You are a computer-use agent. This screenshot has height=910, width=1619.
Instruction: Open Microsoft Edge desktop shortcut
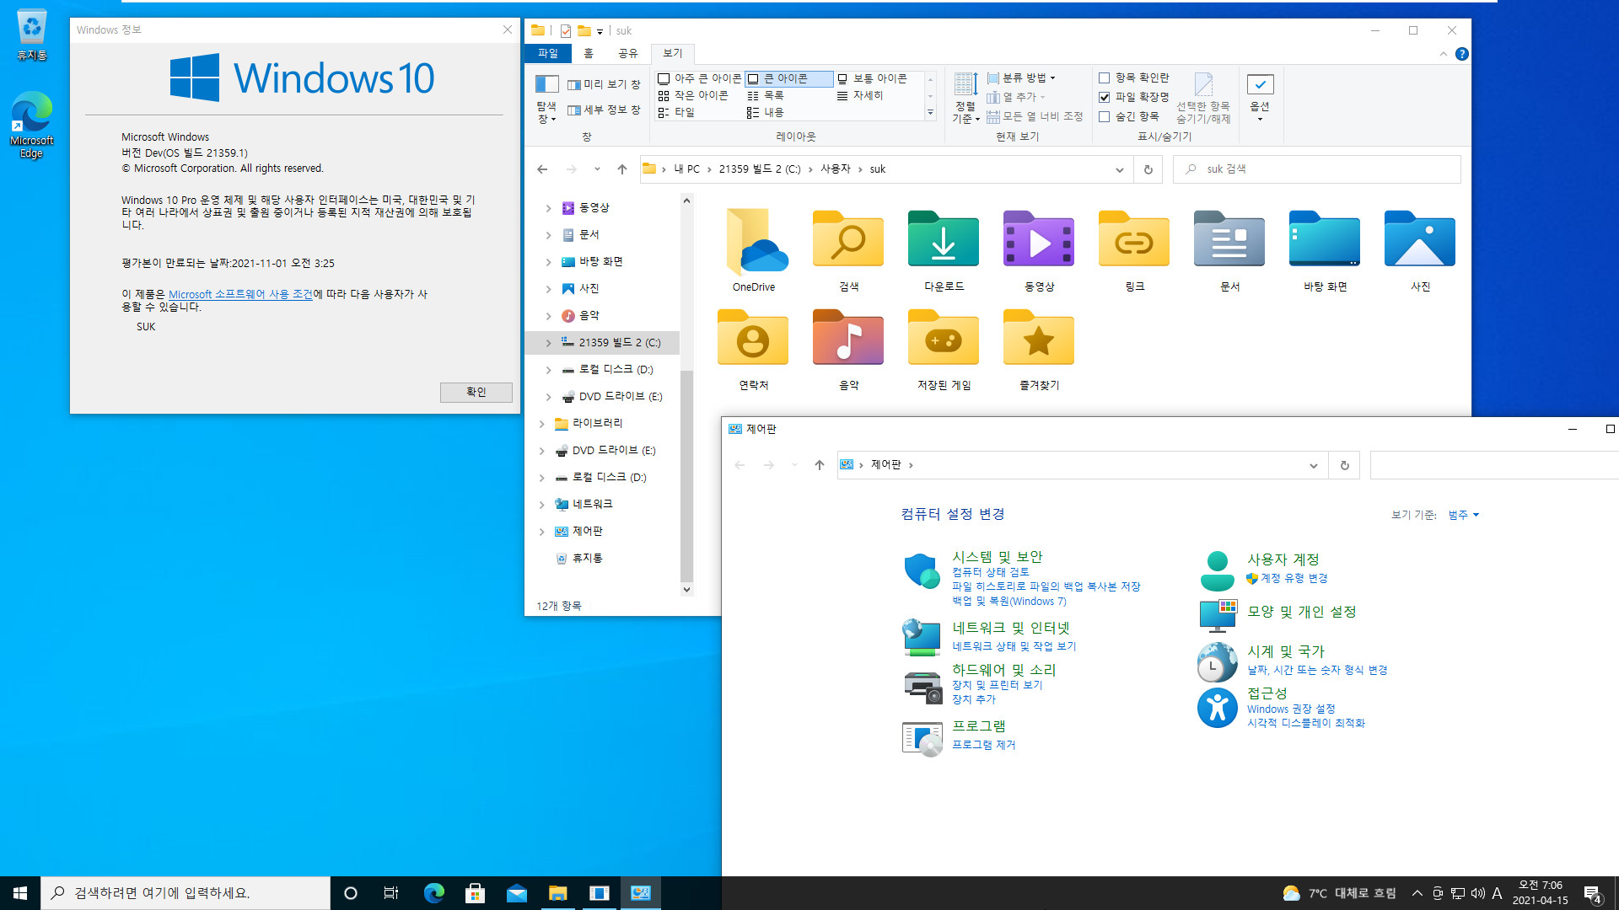(31, 125)
